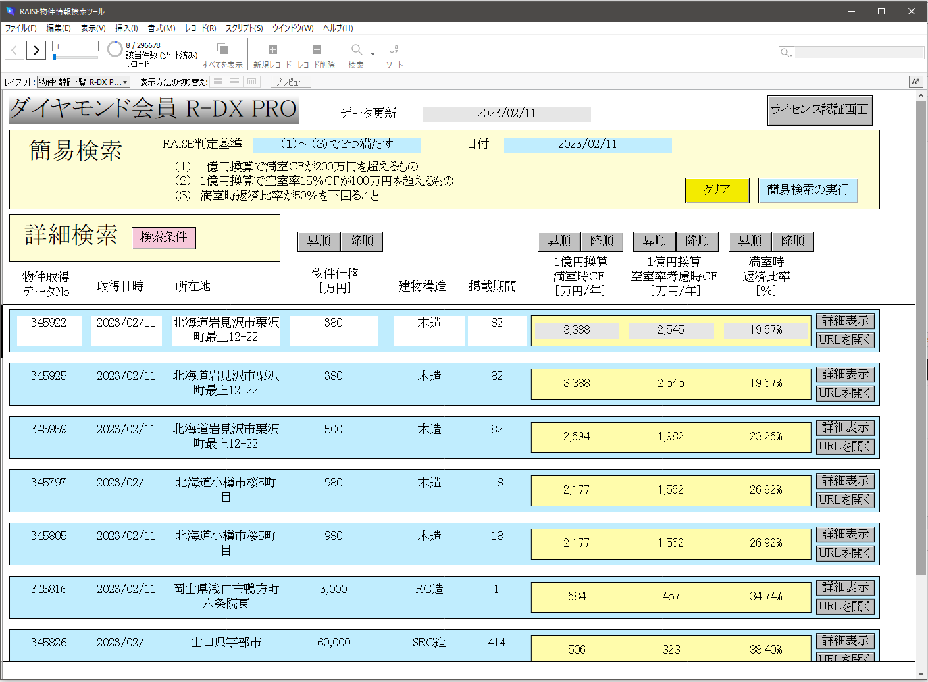
Task: Open quick find magnifier dropdown
Action: (x=786, y=53)
